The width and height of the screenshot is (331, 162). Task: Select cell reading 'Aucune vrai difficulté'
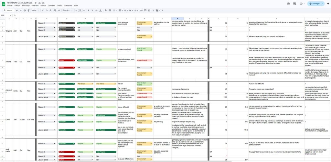pyautogui.click(x=276, y=84)
